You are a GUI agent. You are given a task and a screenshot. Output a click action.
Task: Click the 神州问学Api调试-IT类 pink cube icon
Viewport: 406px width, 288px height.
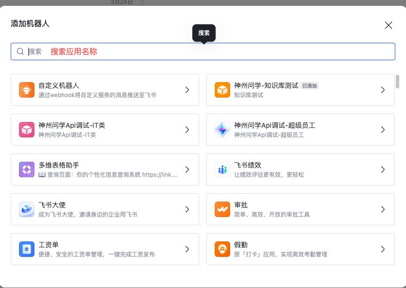(27, 130)
